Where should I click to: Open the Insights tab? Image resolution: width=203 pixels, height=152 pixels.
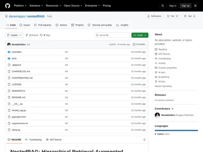pos(122,25)
